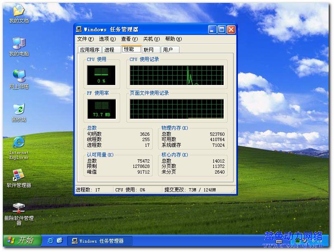This screenshot has width=334, height=252.
Task: Click the 线程数 label
Action: tap(94, 139)
